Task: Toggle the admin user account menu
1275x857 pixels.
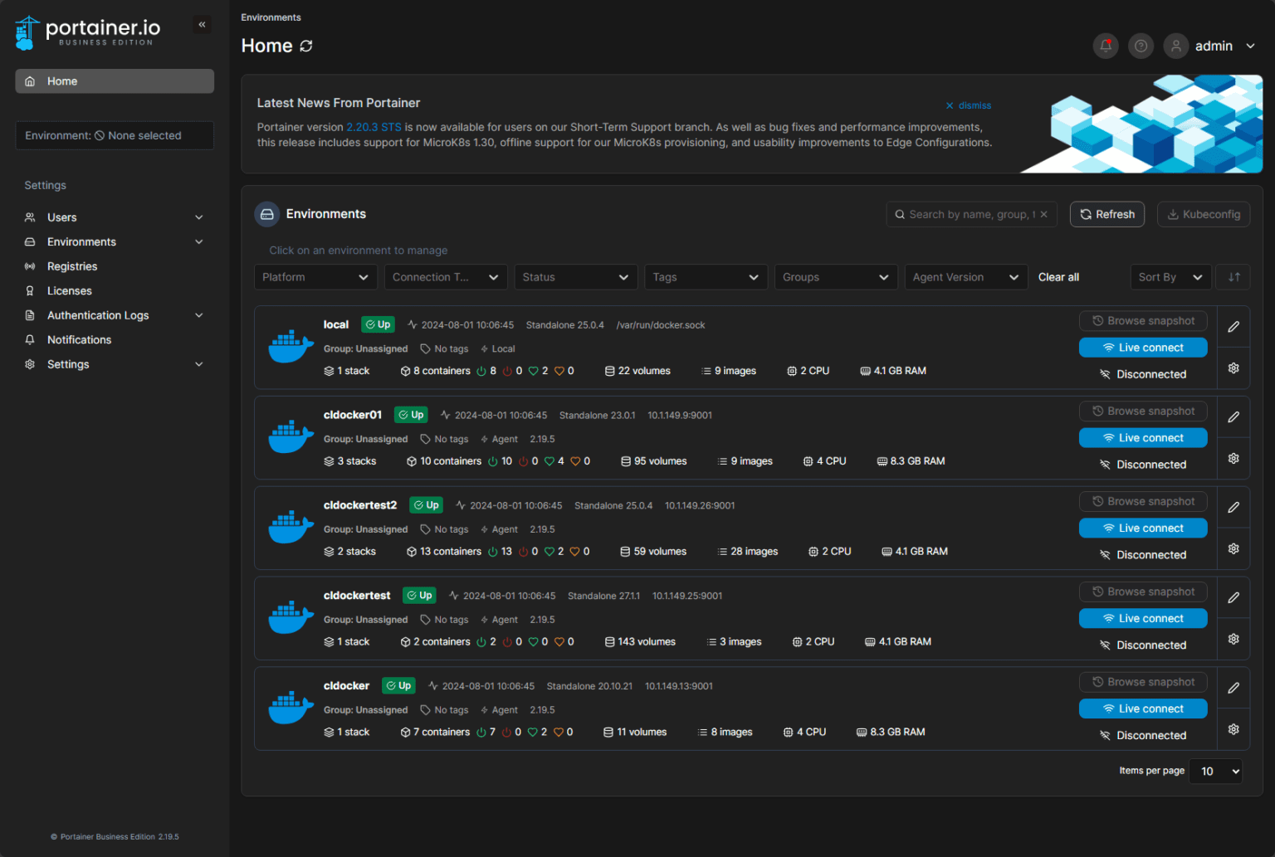Action: (1220, 46)
